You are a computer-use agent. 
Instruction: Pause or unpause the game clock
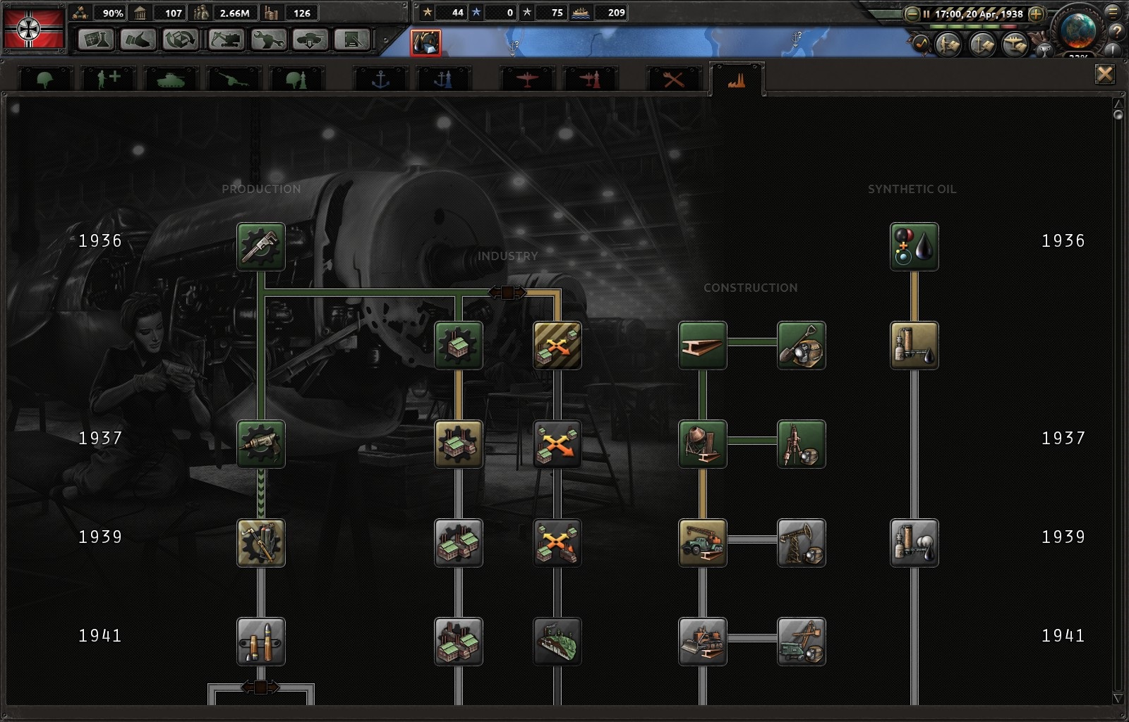926,13
